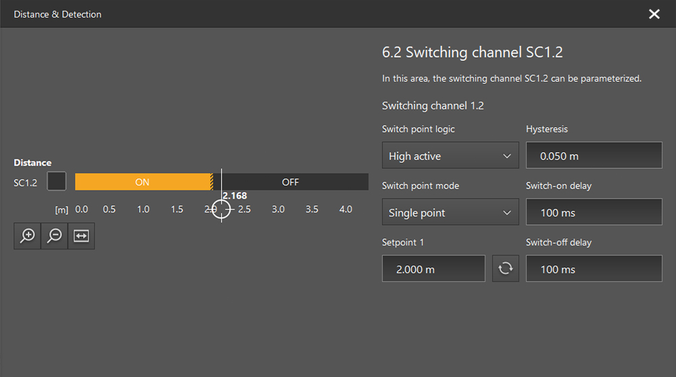The height and width of the screenshot is (377, 676).
Task: Close the Distance & Detection window
Action: [654, 14]
